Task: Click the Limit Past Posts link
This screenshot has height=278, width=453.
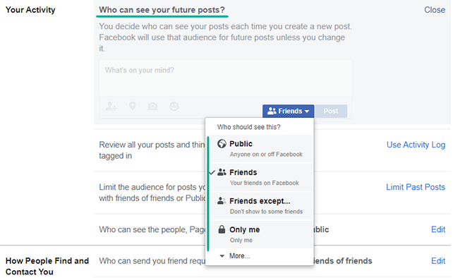Action: click(416, 187)
